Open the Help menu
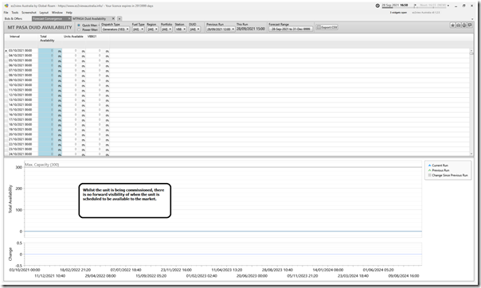The width and height of the screenshot is (481, 288). 69,13
